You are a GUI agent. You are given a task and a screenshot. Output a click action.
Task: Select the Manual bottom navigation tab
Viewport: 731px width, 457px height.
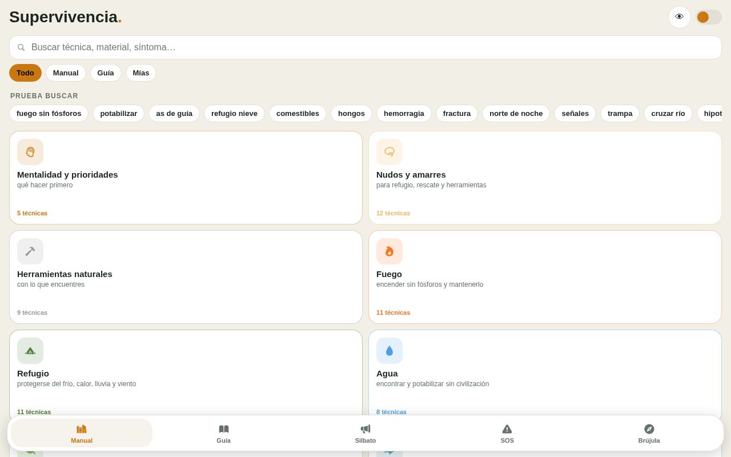[82, 433]
